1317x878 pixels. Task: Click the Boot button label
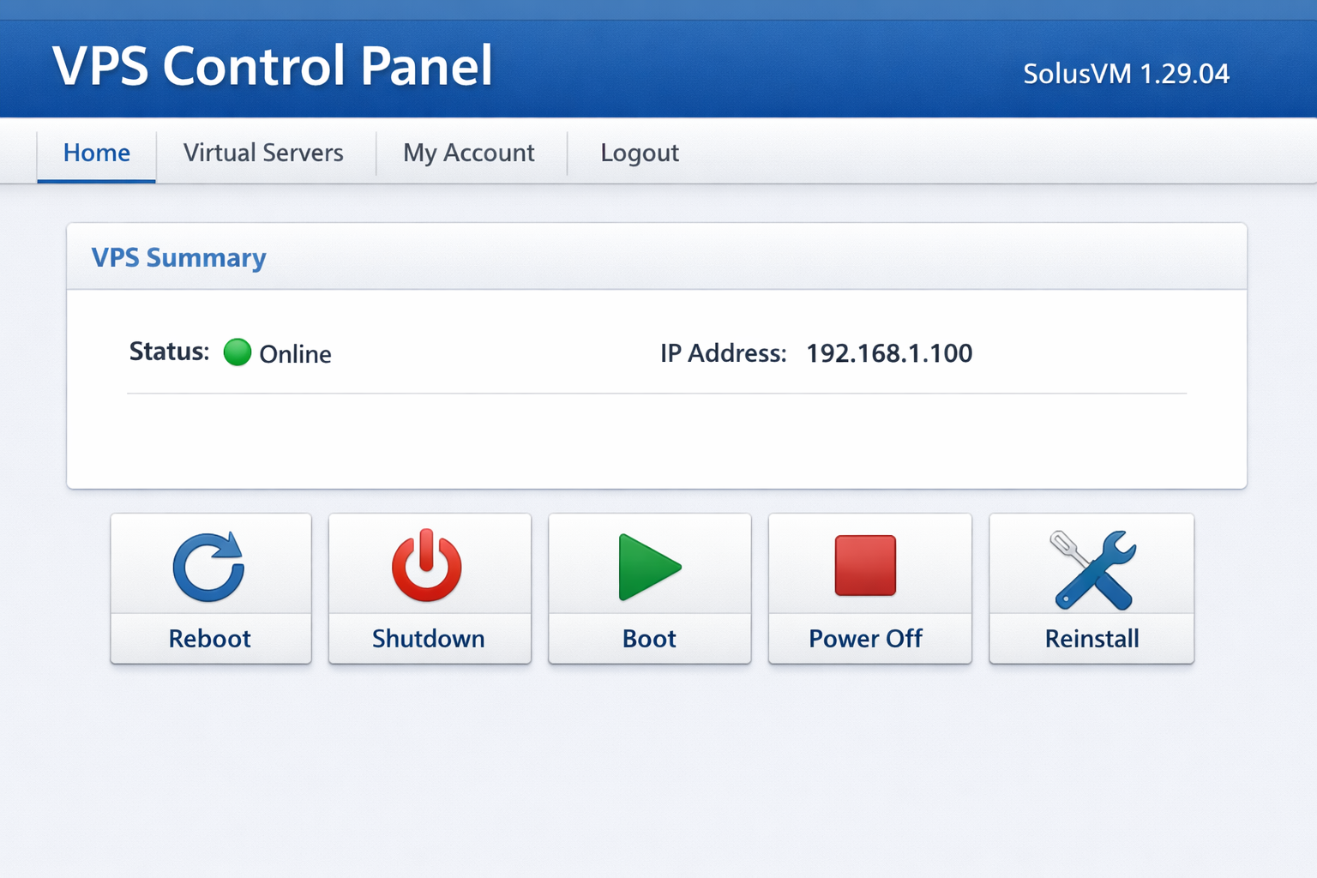[649, 639]
